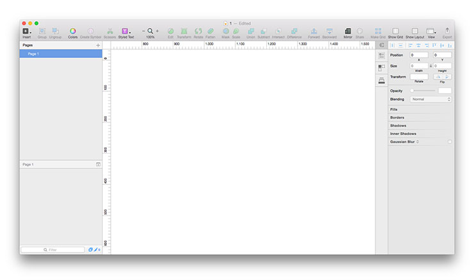The height and width of the screenshot is (280, 476).
Task: Adjust the Opacity slider
Action: click(423, 91)
